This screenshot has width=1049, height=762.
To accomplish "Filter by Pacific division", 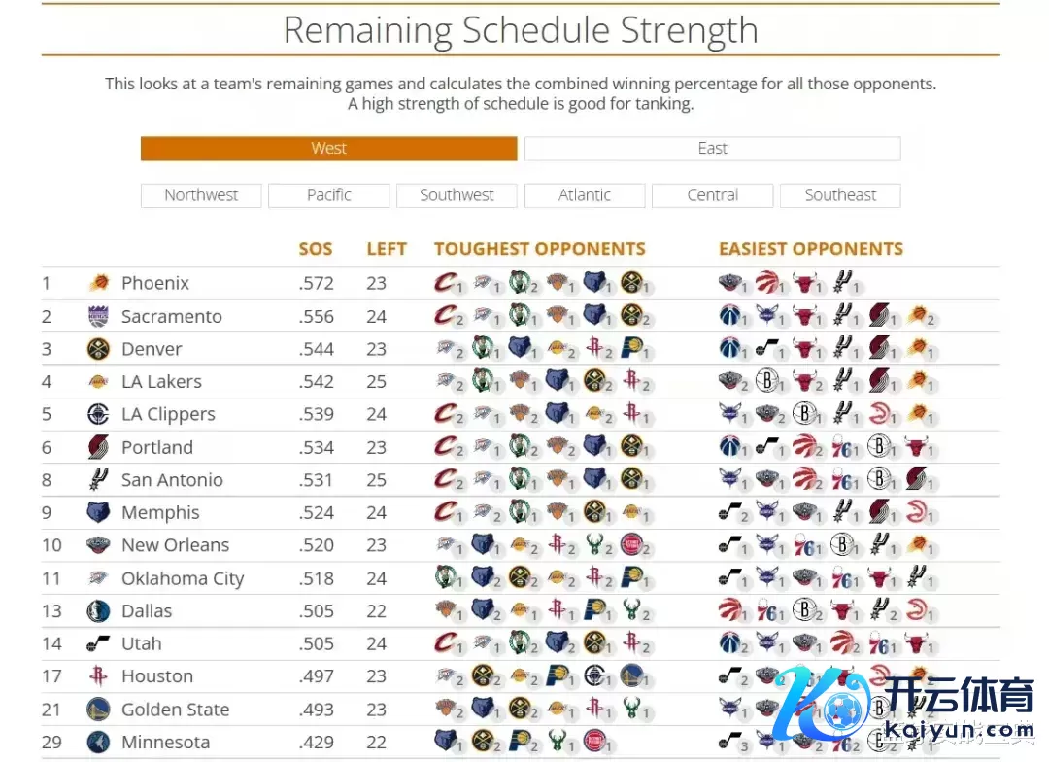I will point(329,195).
